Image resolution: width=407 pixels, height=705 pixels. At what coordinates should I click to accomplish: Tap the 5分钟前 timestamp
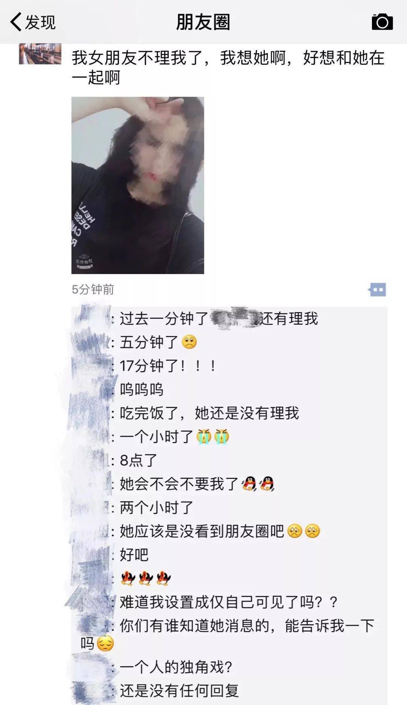click(x=93, y=289)
